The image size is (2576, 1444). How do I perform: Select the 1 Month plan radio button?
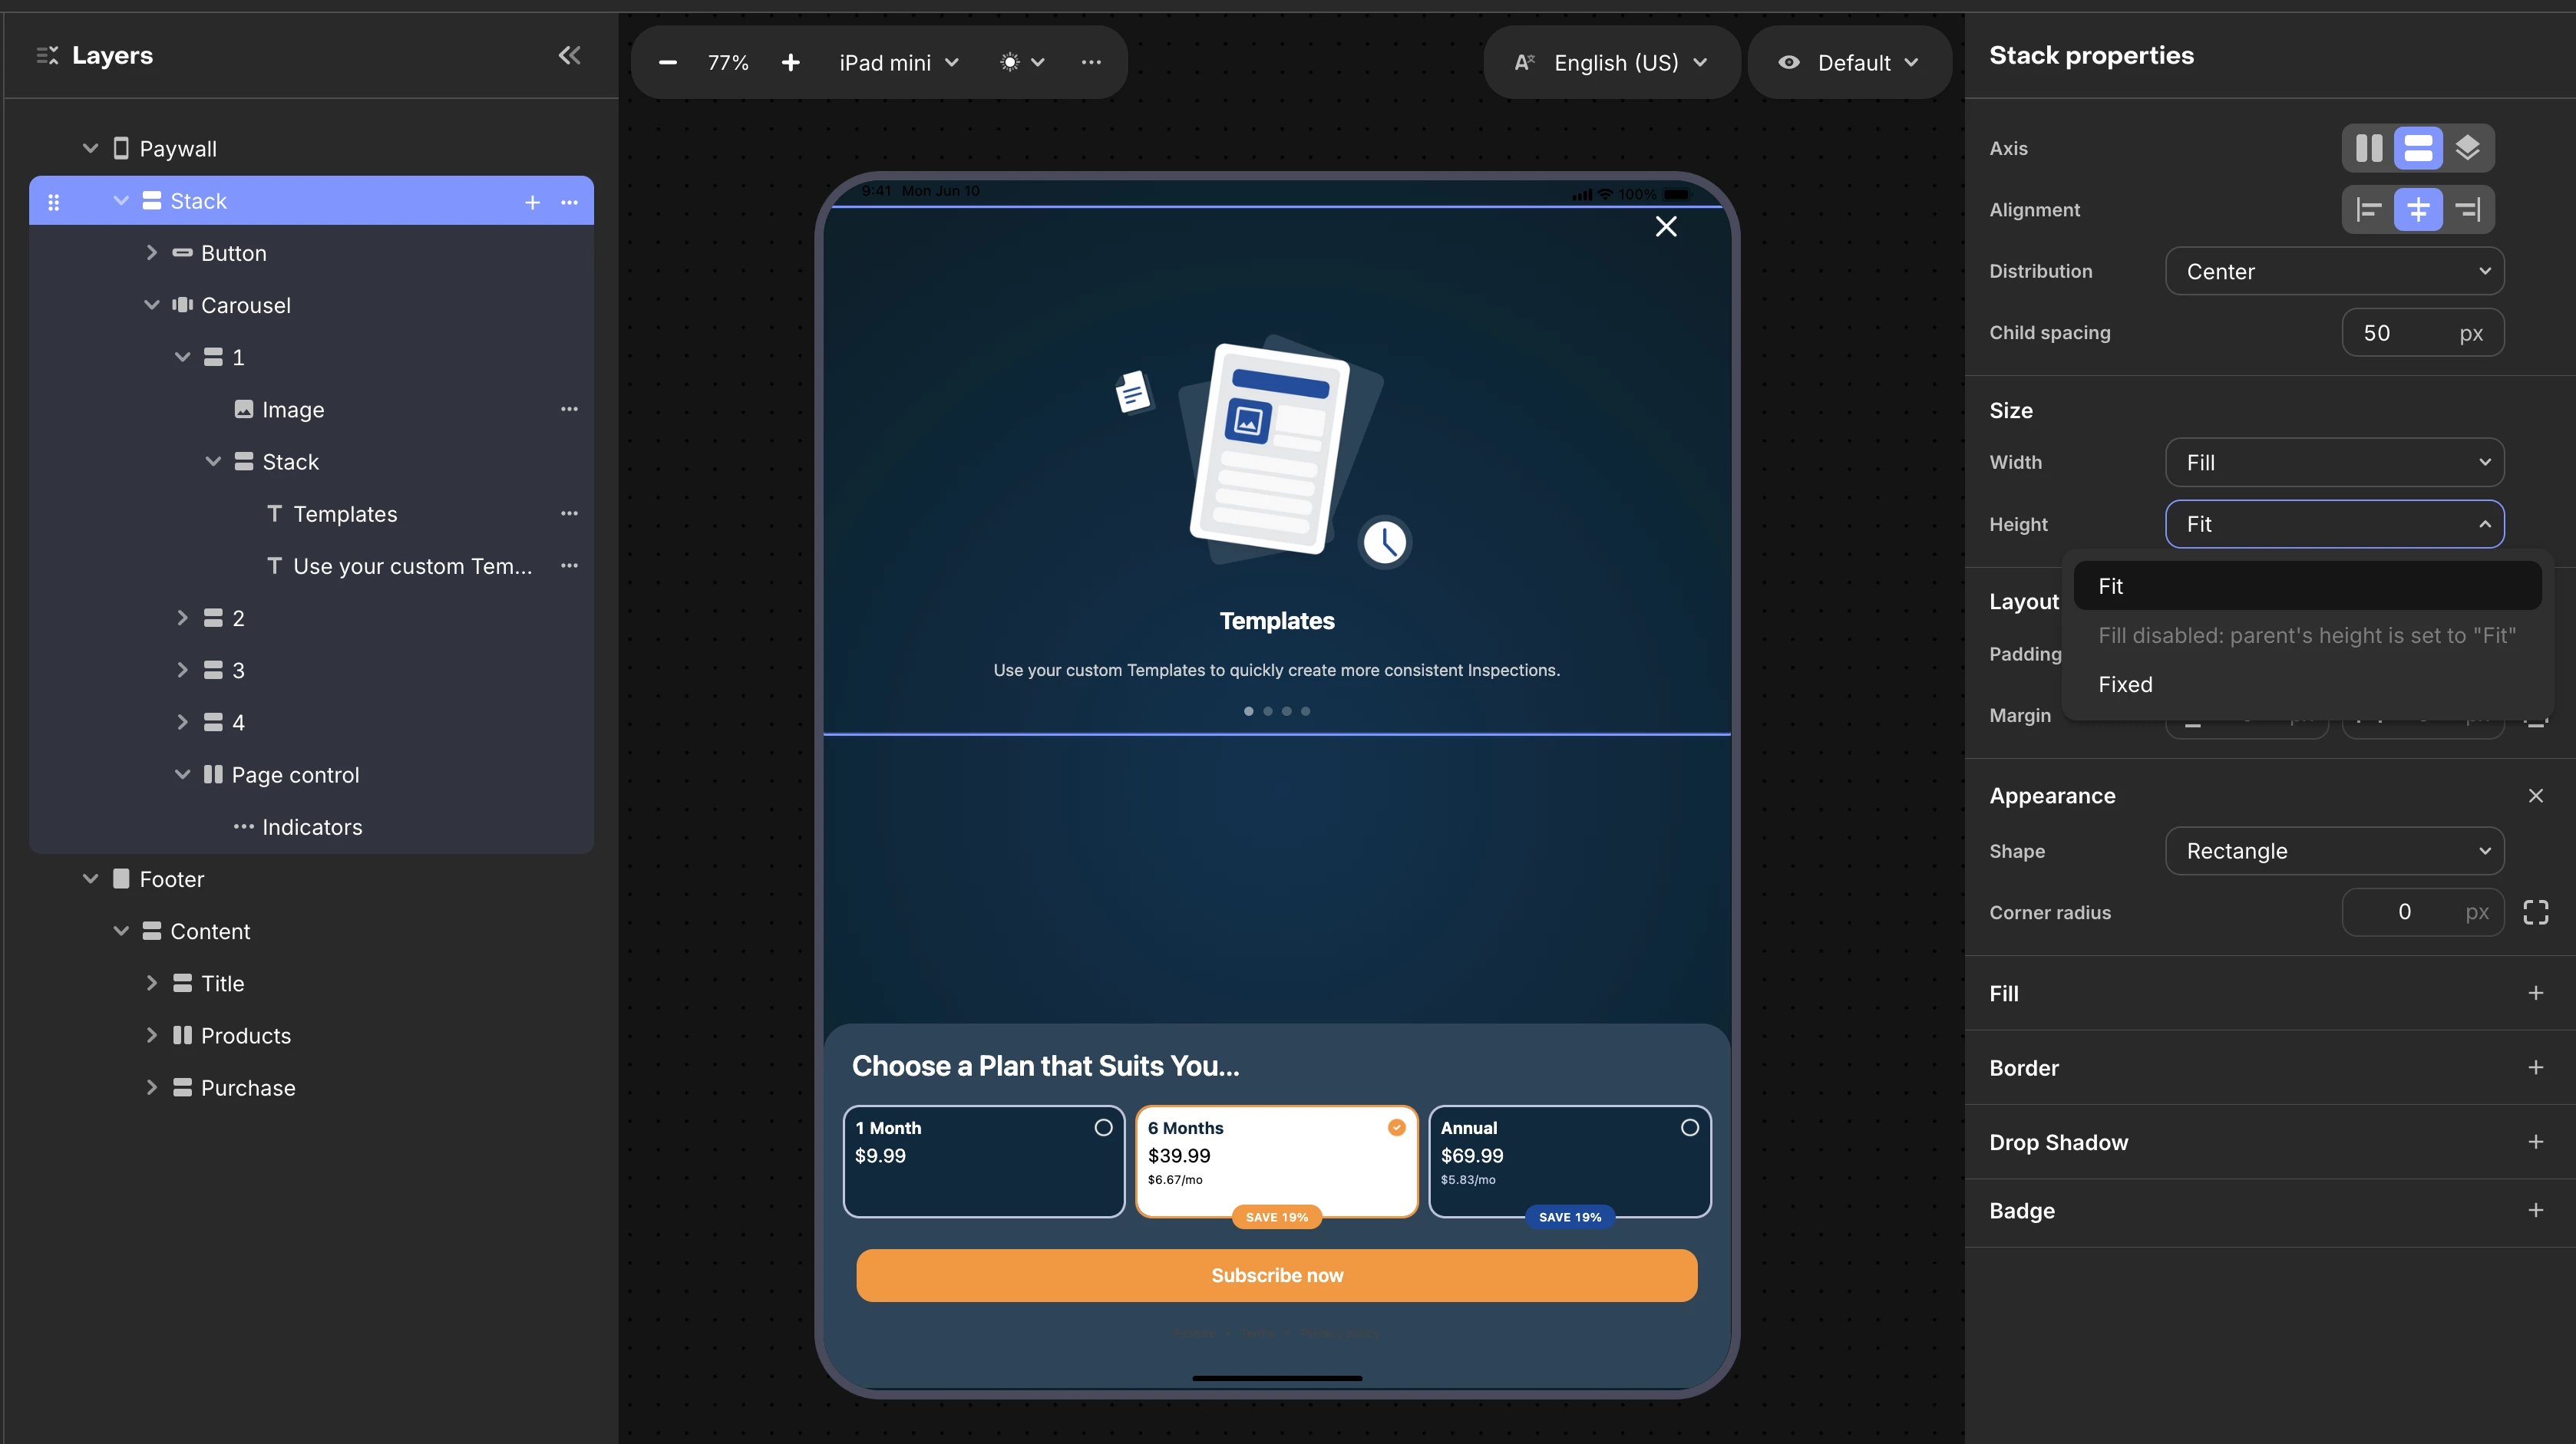[1103, 1127]
